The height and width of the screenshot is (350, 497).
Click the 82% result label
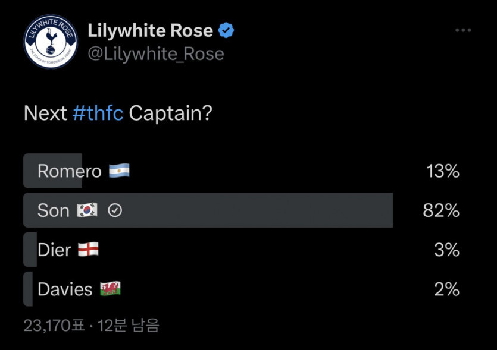tap(441, 210)
